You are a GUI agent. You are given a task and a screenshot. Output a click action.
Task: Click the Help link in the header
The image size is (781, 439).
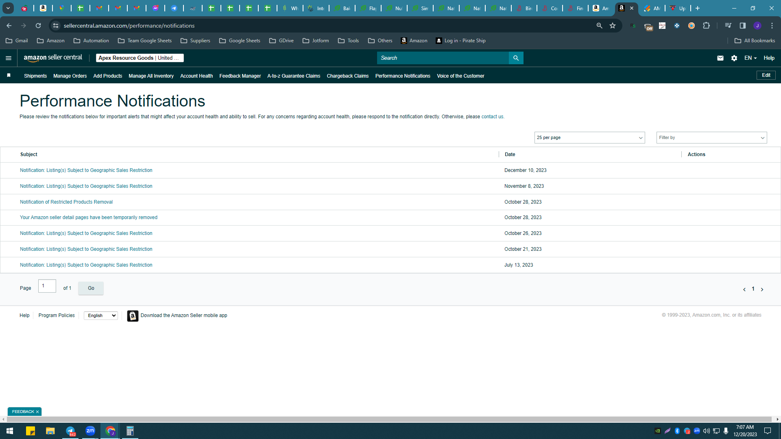769,58
